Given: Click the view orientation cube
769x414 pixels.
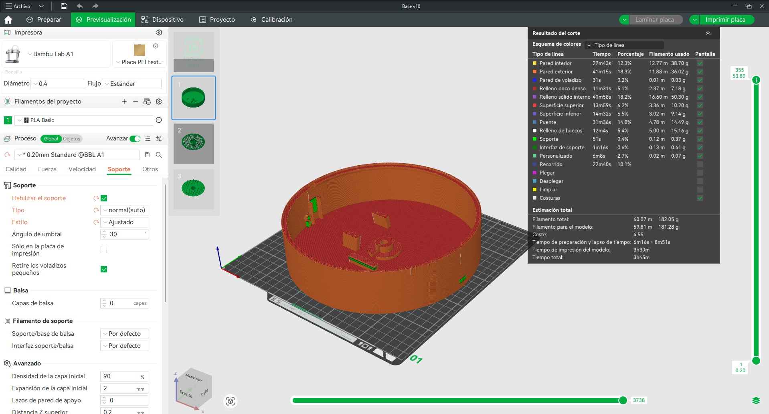Looking at the screenshot, I should tap(193, 388).
